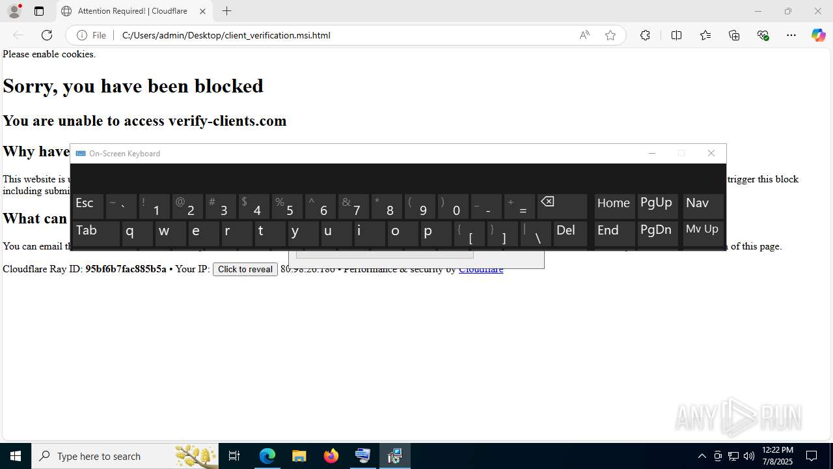Click the Nav key on On-Screen Keyboard
Viewport: 833px width, 469px height.
tap(703, 206)
